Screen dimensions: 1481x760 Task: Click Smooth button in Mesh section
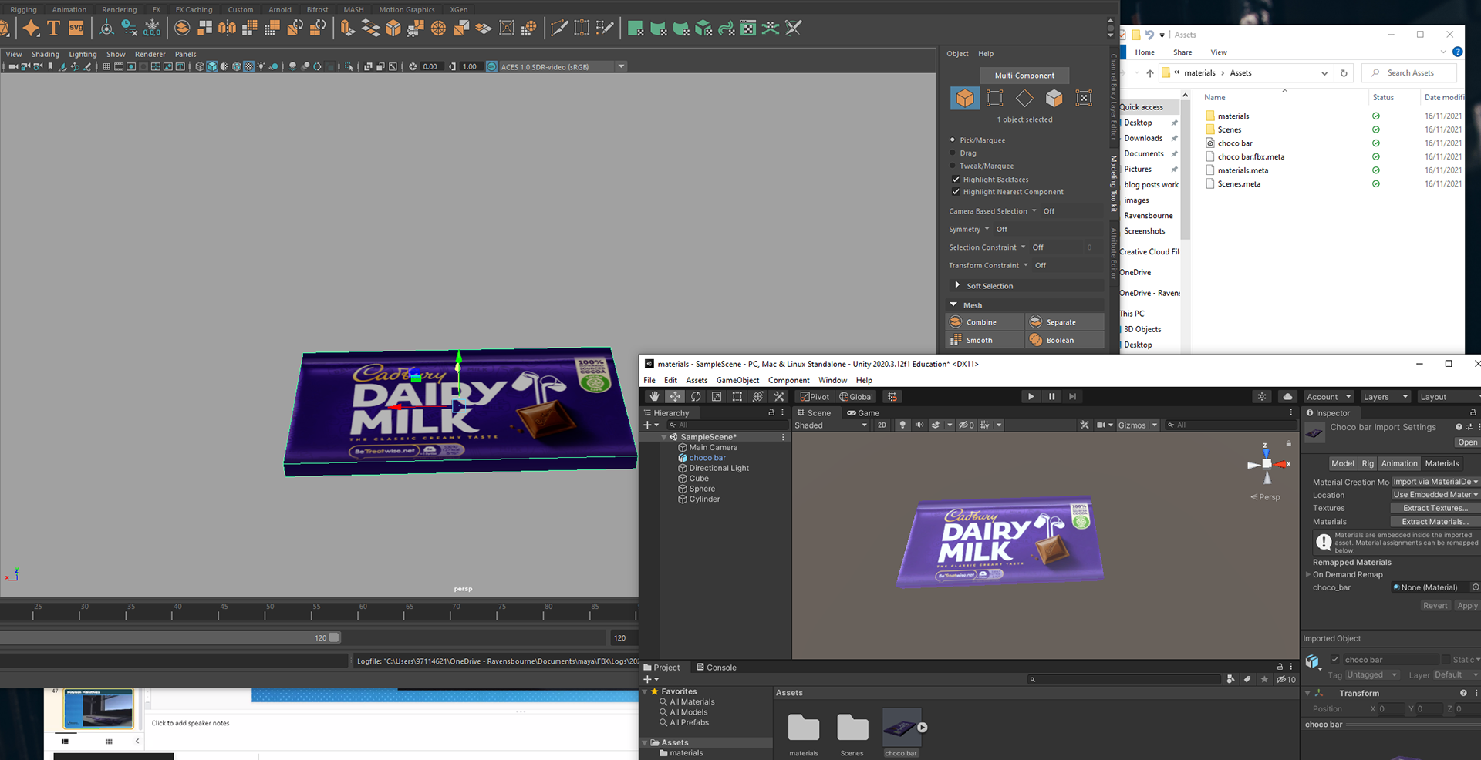click(x=985, y=340)
